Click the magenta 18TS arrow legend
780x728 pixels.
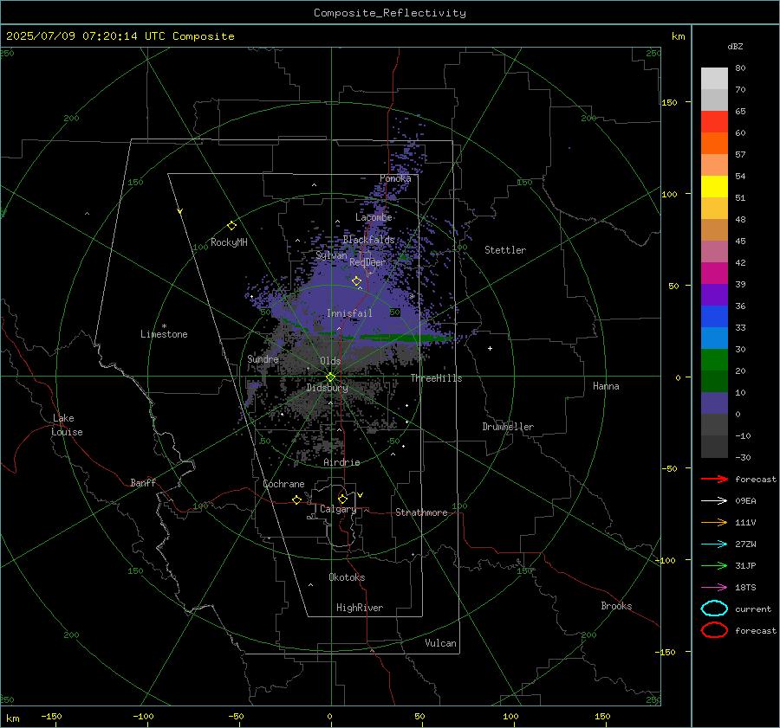[714, 588]
